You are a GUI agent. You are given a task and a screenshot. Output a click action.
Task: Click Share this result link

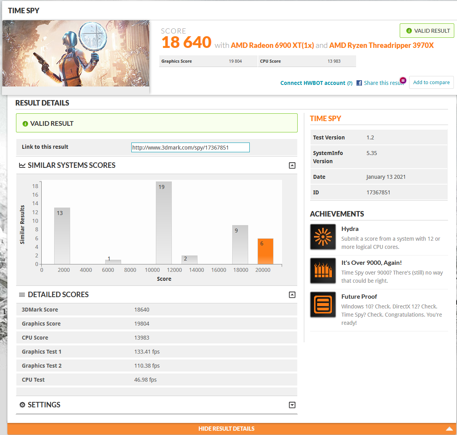pos(383,83)
